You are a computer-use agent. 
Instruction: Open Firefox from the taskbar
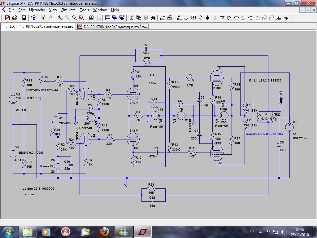pos(104,232)
